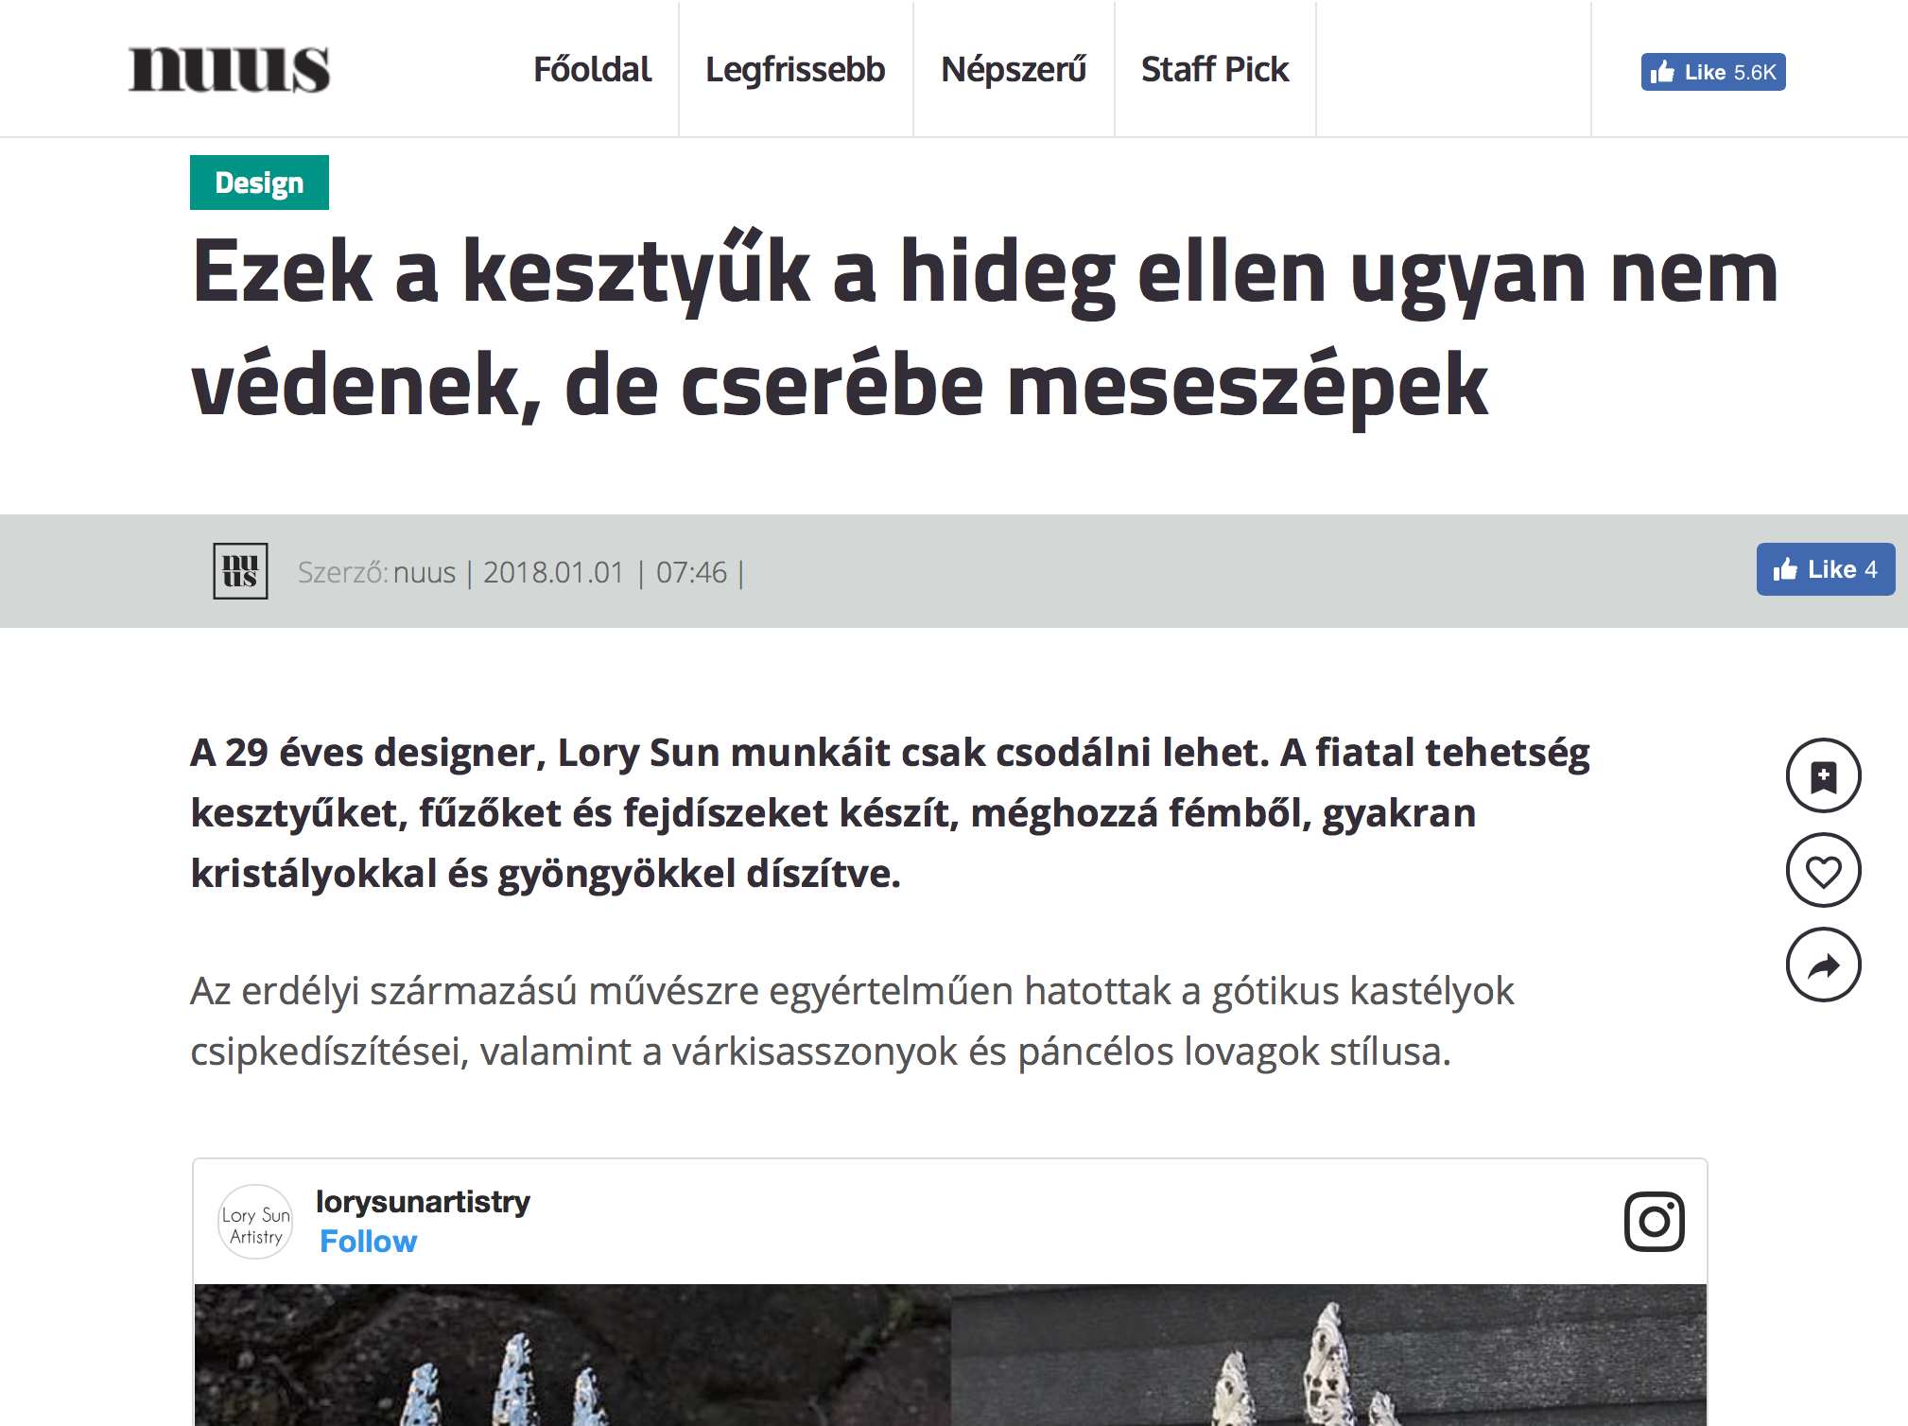
Task: Click the bold lead paragraph about Lory Sun
Action: 890,812
